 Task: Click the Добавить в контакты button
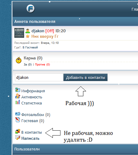pyautogui.click(x=85, y=77)
